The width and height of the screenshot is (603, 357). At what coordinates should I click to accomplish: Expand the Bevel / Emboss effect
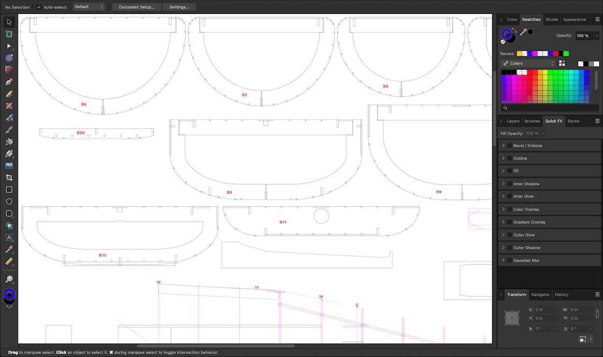tap(503, 145)
